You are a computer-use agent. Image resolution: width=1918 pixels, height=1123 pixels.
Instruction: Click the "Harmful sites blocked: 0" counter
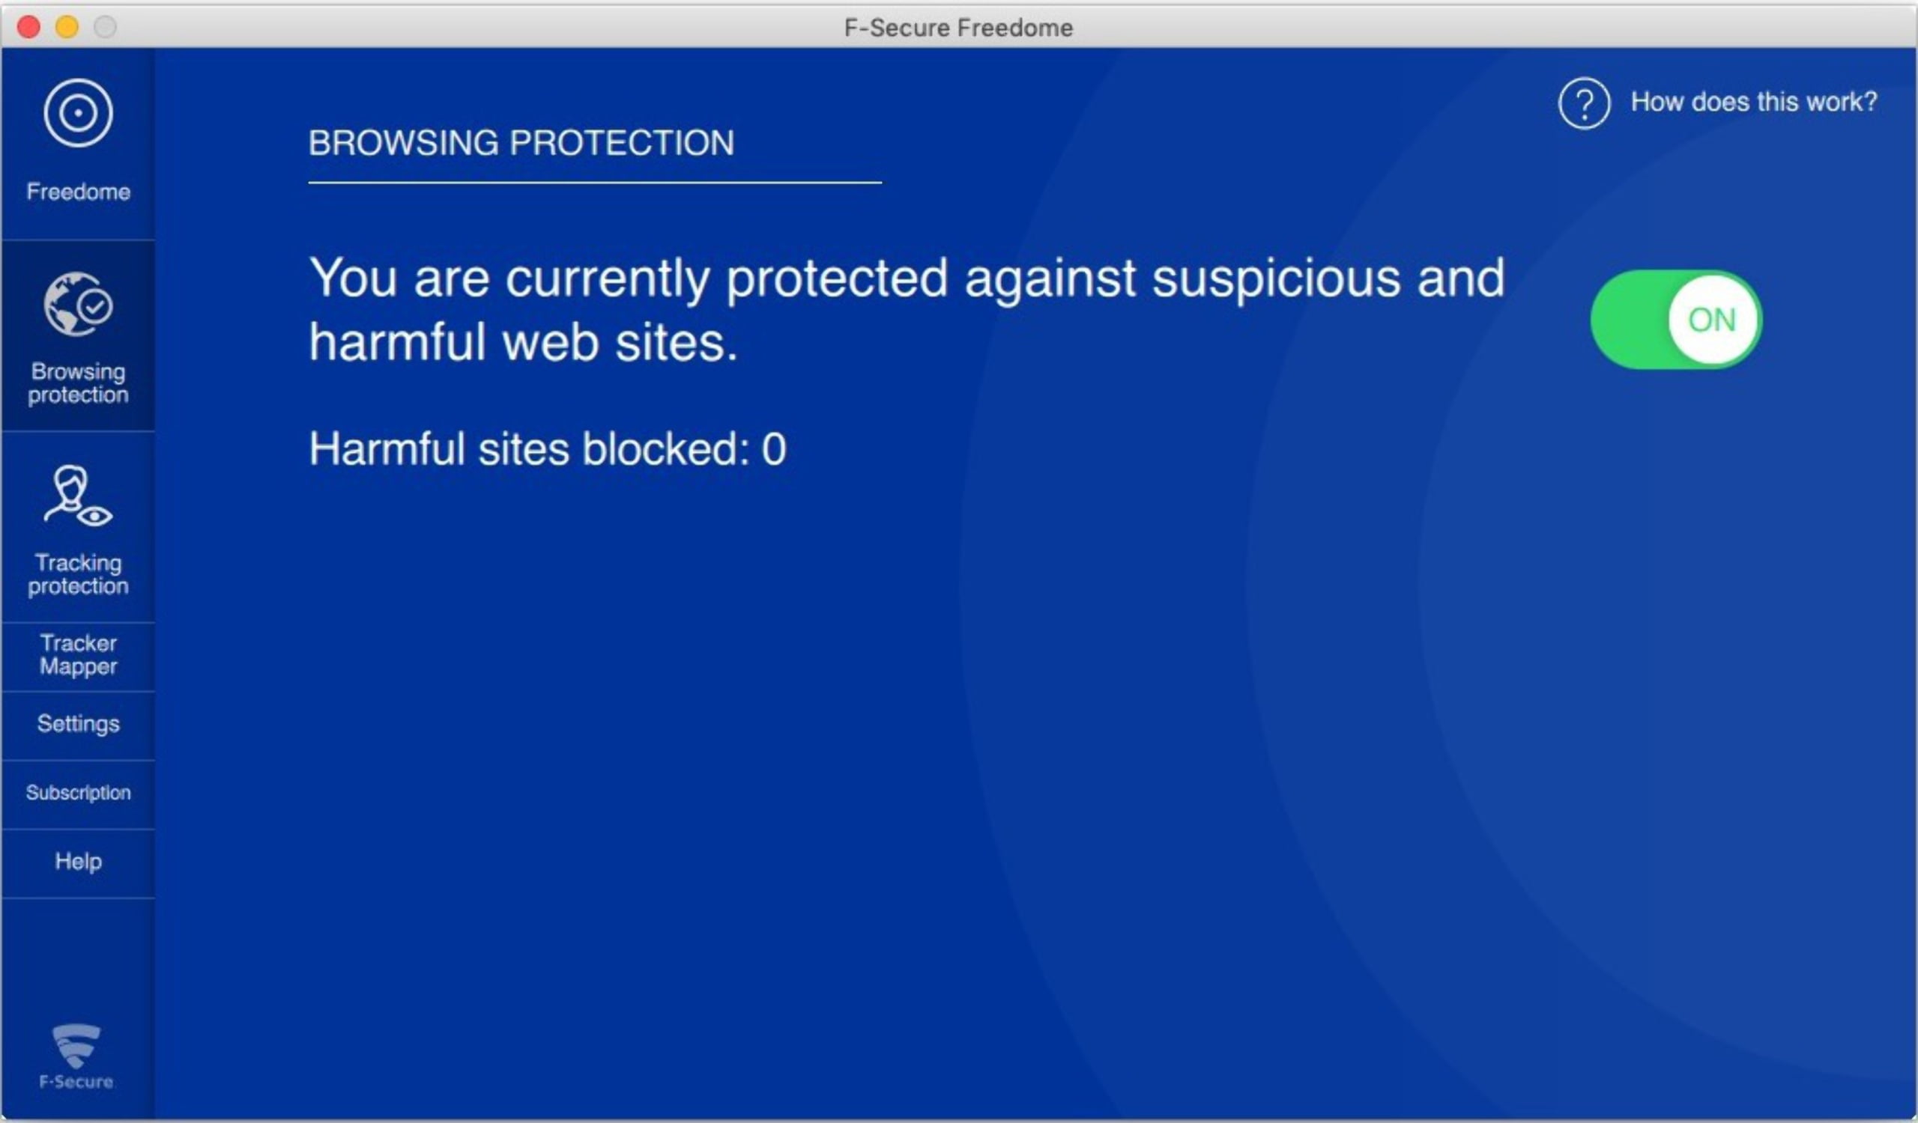(547, 448)
